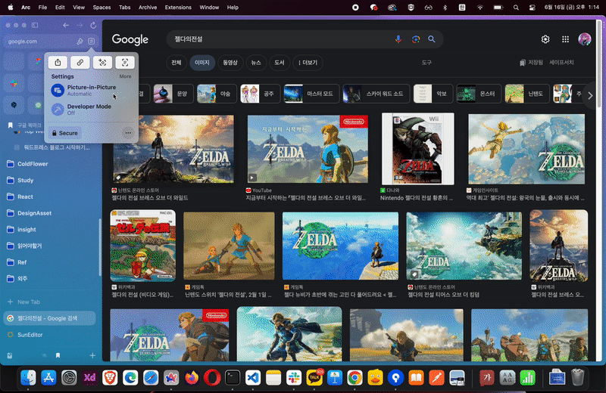The width and height of the screenshot is (606, 393).
Task: Open the YouTube 지금부터 시작하는 image result
Action: tap(308, 149)
